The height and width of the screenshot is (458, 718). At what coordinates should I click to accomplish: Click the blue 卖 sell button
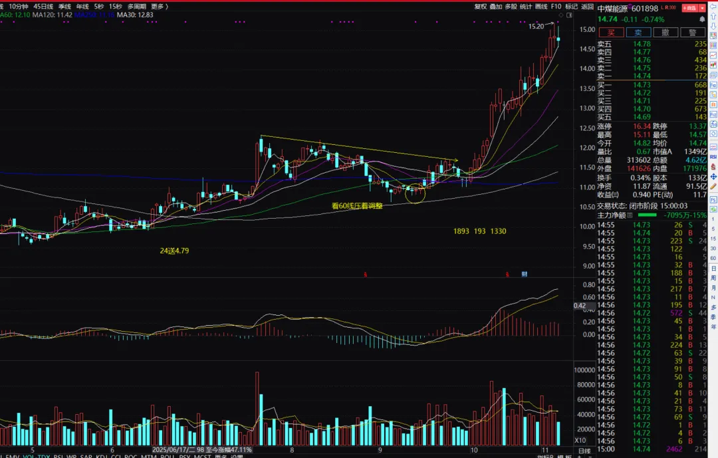pyautogui.click(x=638, y=32)
